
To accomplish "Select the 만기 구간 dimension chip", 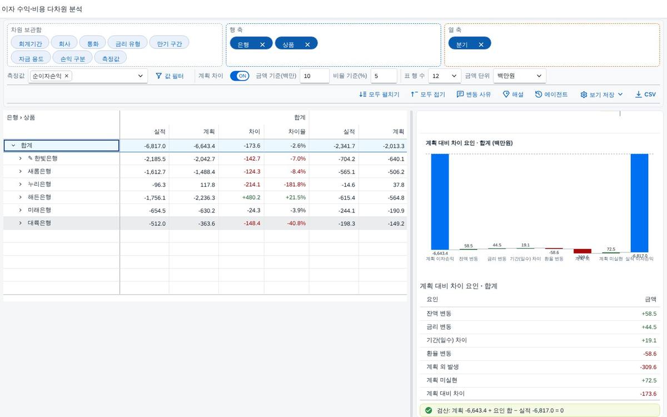I will coord(169,43).
